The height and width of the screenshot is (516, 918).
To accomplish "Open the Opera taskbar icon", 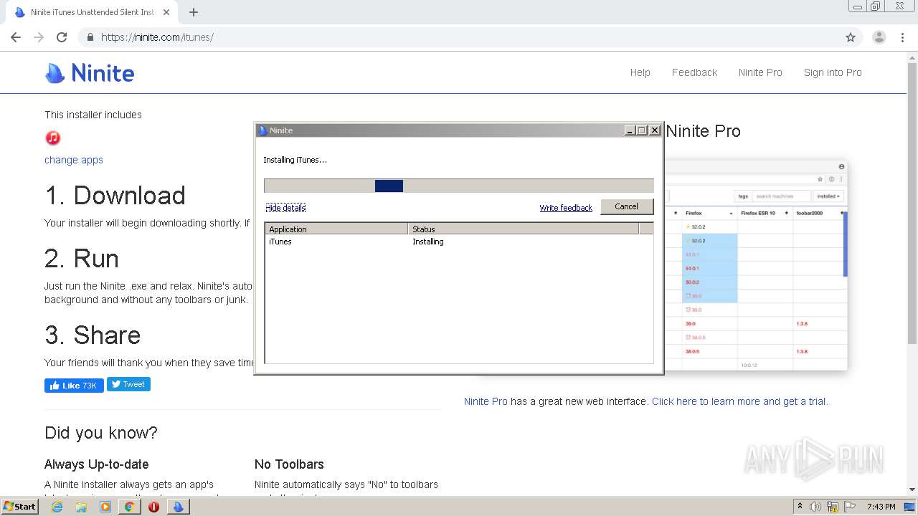I will [153, 507].
